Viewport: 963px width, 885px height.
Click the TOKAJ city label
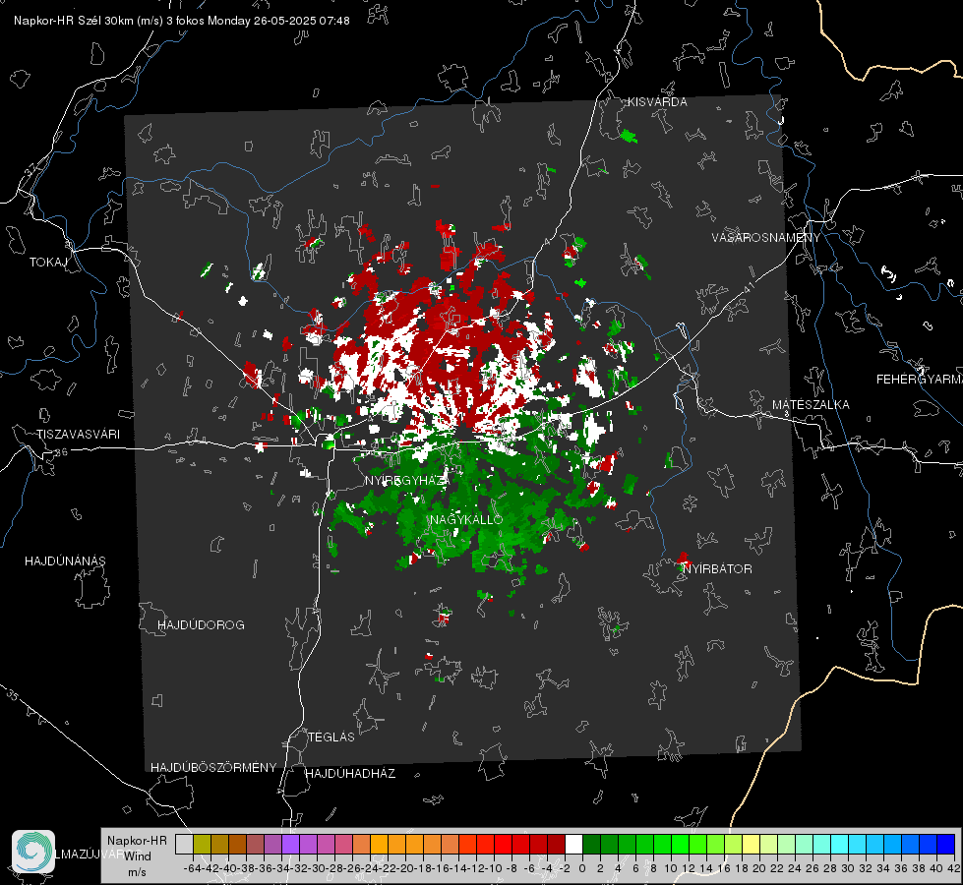pyautogui.click(x=48, y=263)
